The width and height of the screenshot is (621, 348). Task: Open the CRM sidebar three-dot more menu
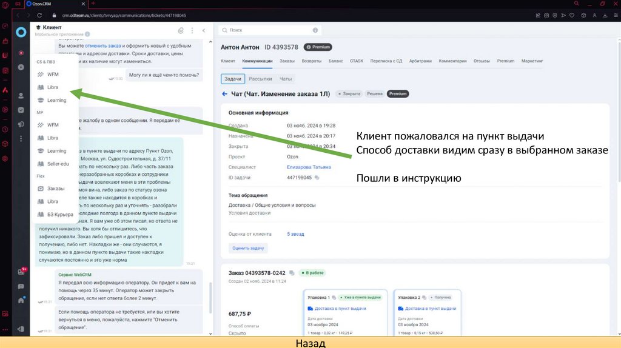[21, 139]
